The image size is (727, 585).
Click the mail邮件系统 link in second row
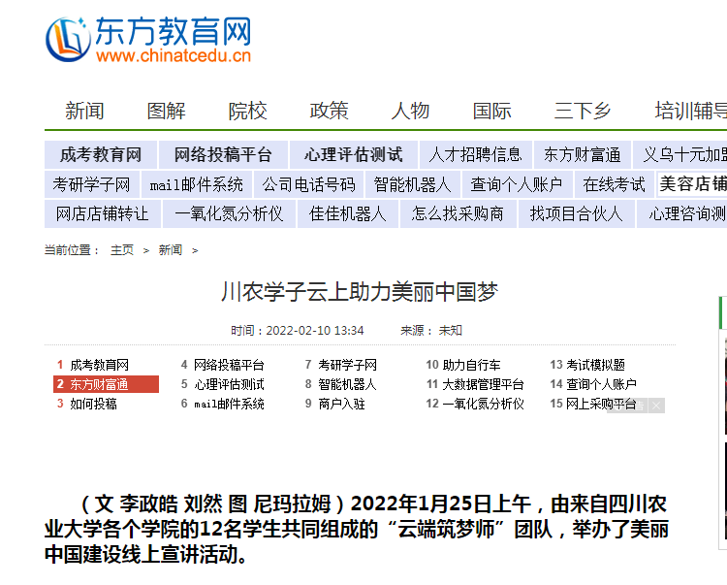pyautogui.click(x=197, y=184)
